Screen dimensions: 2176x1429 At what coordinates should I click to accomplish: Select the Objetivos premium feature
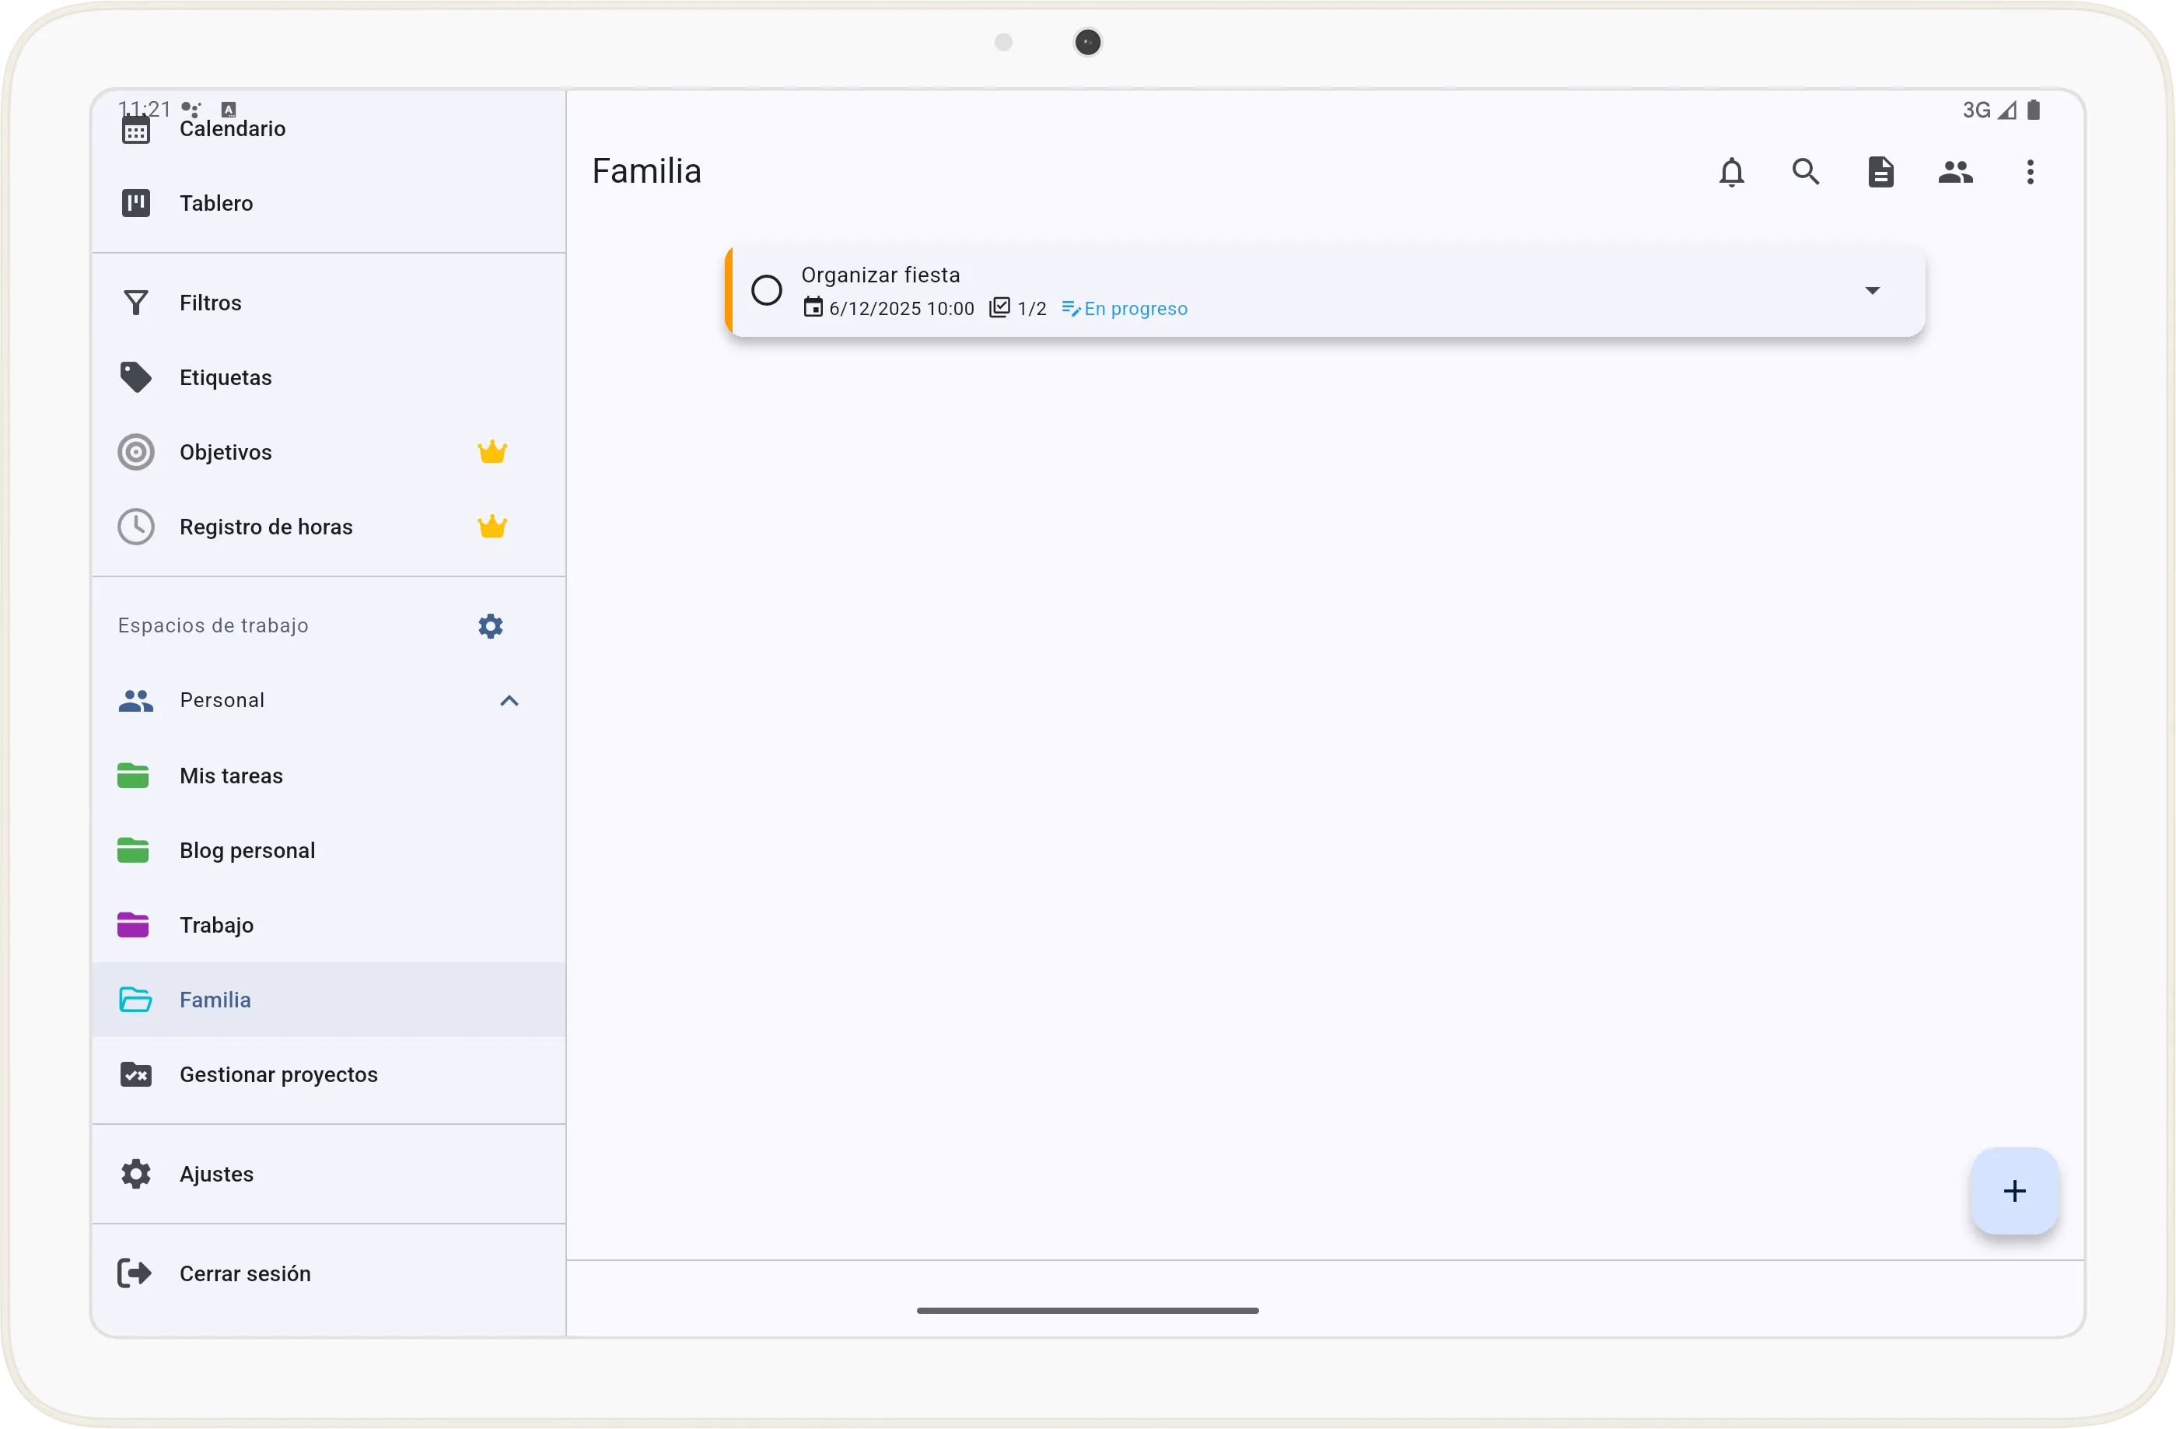(226, 452)
